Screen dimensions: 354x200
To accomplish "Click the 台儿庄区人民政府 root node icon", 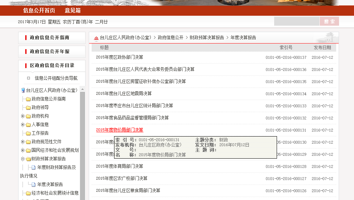I will (x=23, y=90).
